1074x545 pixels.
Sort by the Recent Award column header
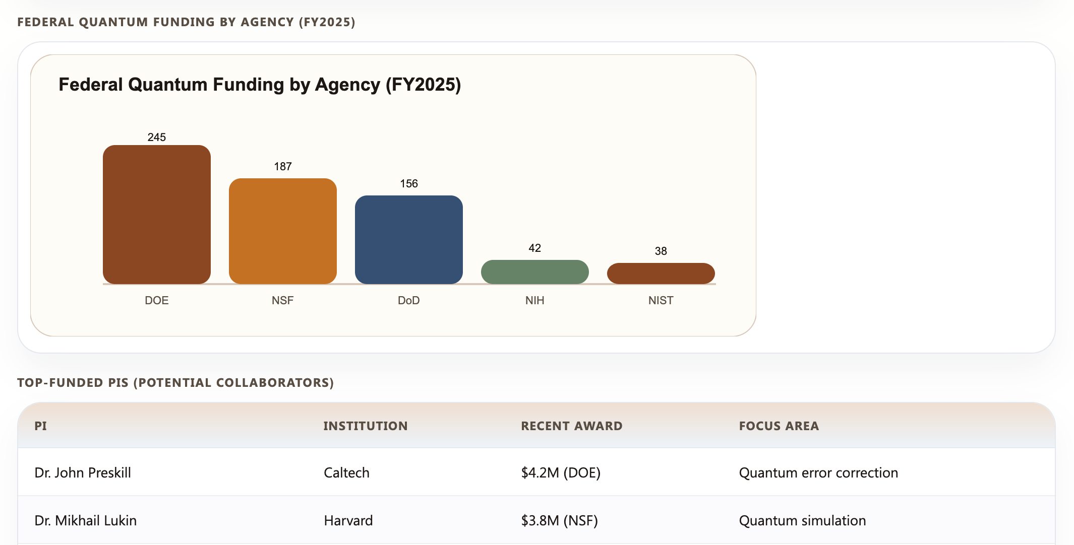click(x=571, y=426)
